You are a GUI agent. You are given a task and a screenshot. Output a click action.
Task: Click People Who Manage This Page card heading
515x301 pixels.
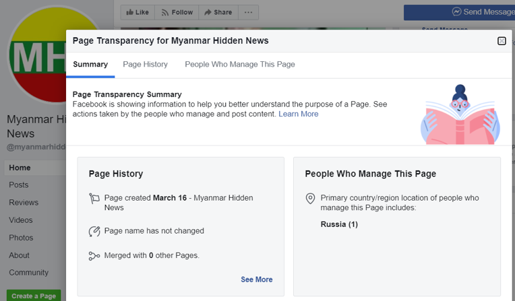371,174
